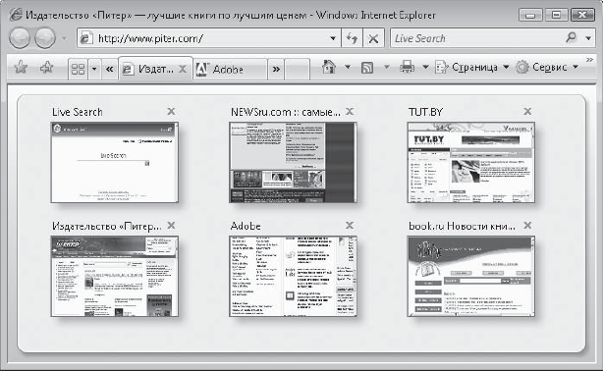Viewport: 603px width, 371px height.
Task: Click the Live Search magnifier icon
Action: coord(571,37)
